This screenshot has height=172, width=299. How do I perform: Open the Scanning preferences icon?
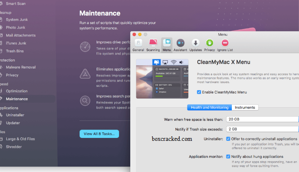point(153,43)
